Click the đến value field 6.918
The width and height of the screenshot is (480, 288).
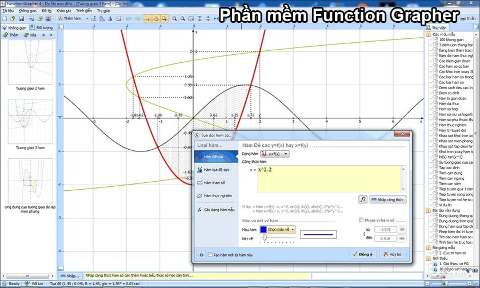pyautogui.click(x=385, y=238)
